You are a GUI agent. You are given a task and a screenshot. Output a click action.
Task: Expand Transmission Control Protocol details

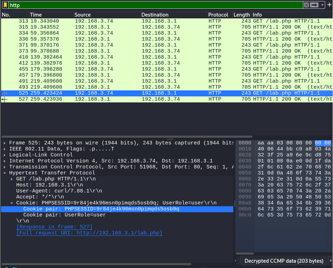(x=5, y=167)
